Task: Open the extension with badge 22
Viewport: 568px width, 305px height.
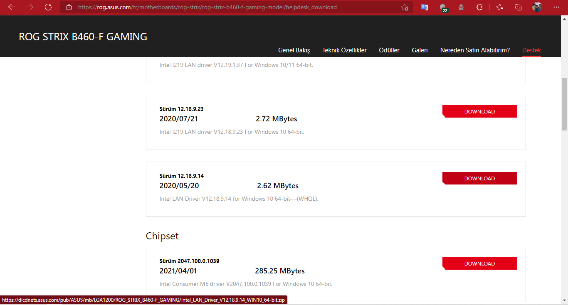Action: pos(443,7)
